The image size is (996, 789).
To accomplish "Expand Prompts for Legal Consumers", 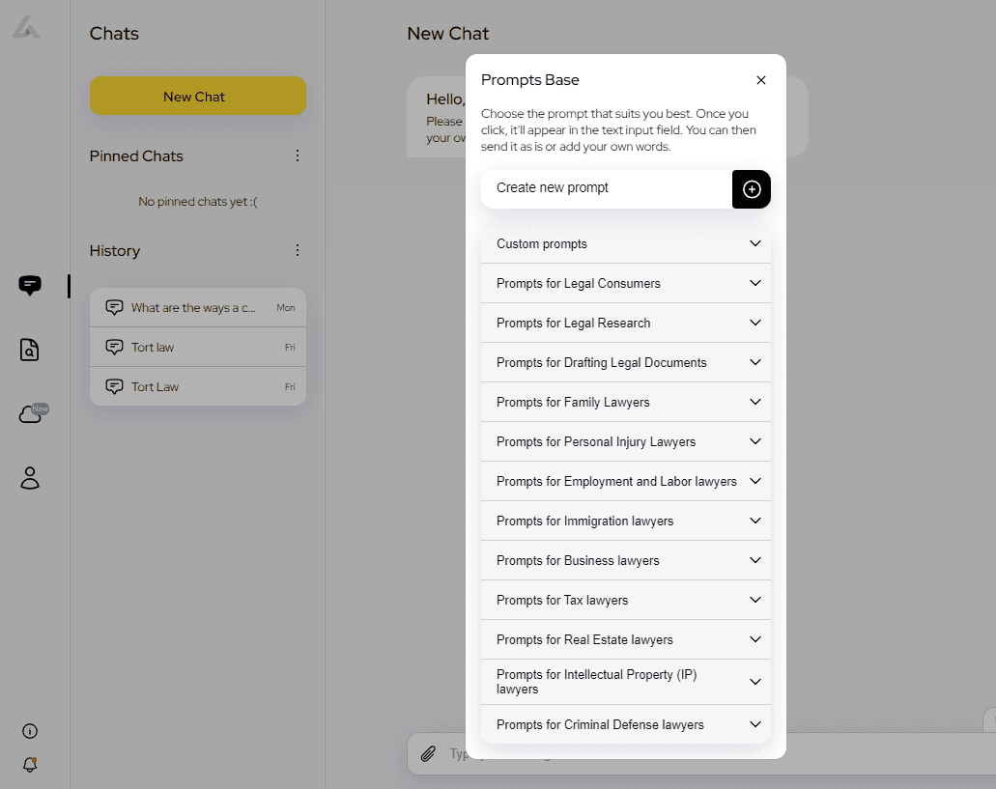I will [626, 283].
